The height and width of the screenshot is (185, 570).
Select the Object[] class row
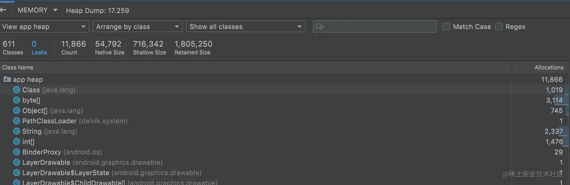52,111
